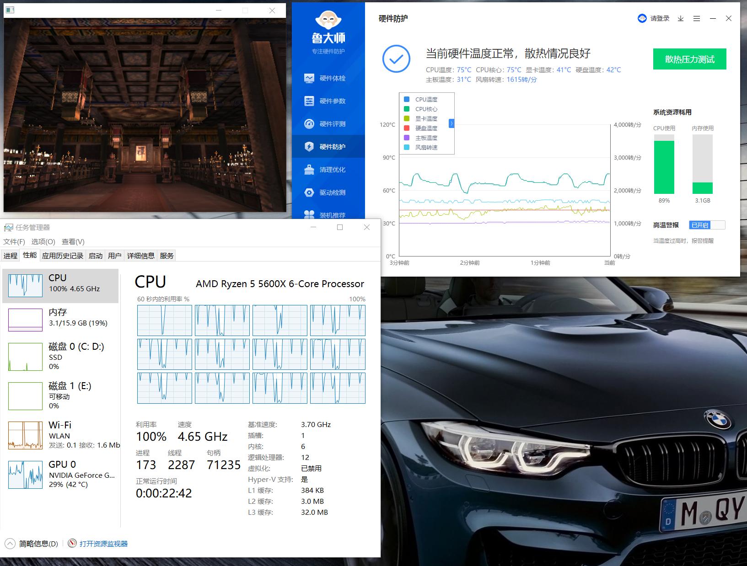
Task: Open the Ludashi hamburger menu
Action: (697, 18)
